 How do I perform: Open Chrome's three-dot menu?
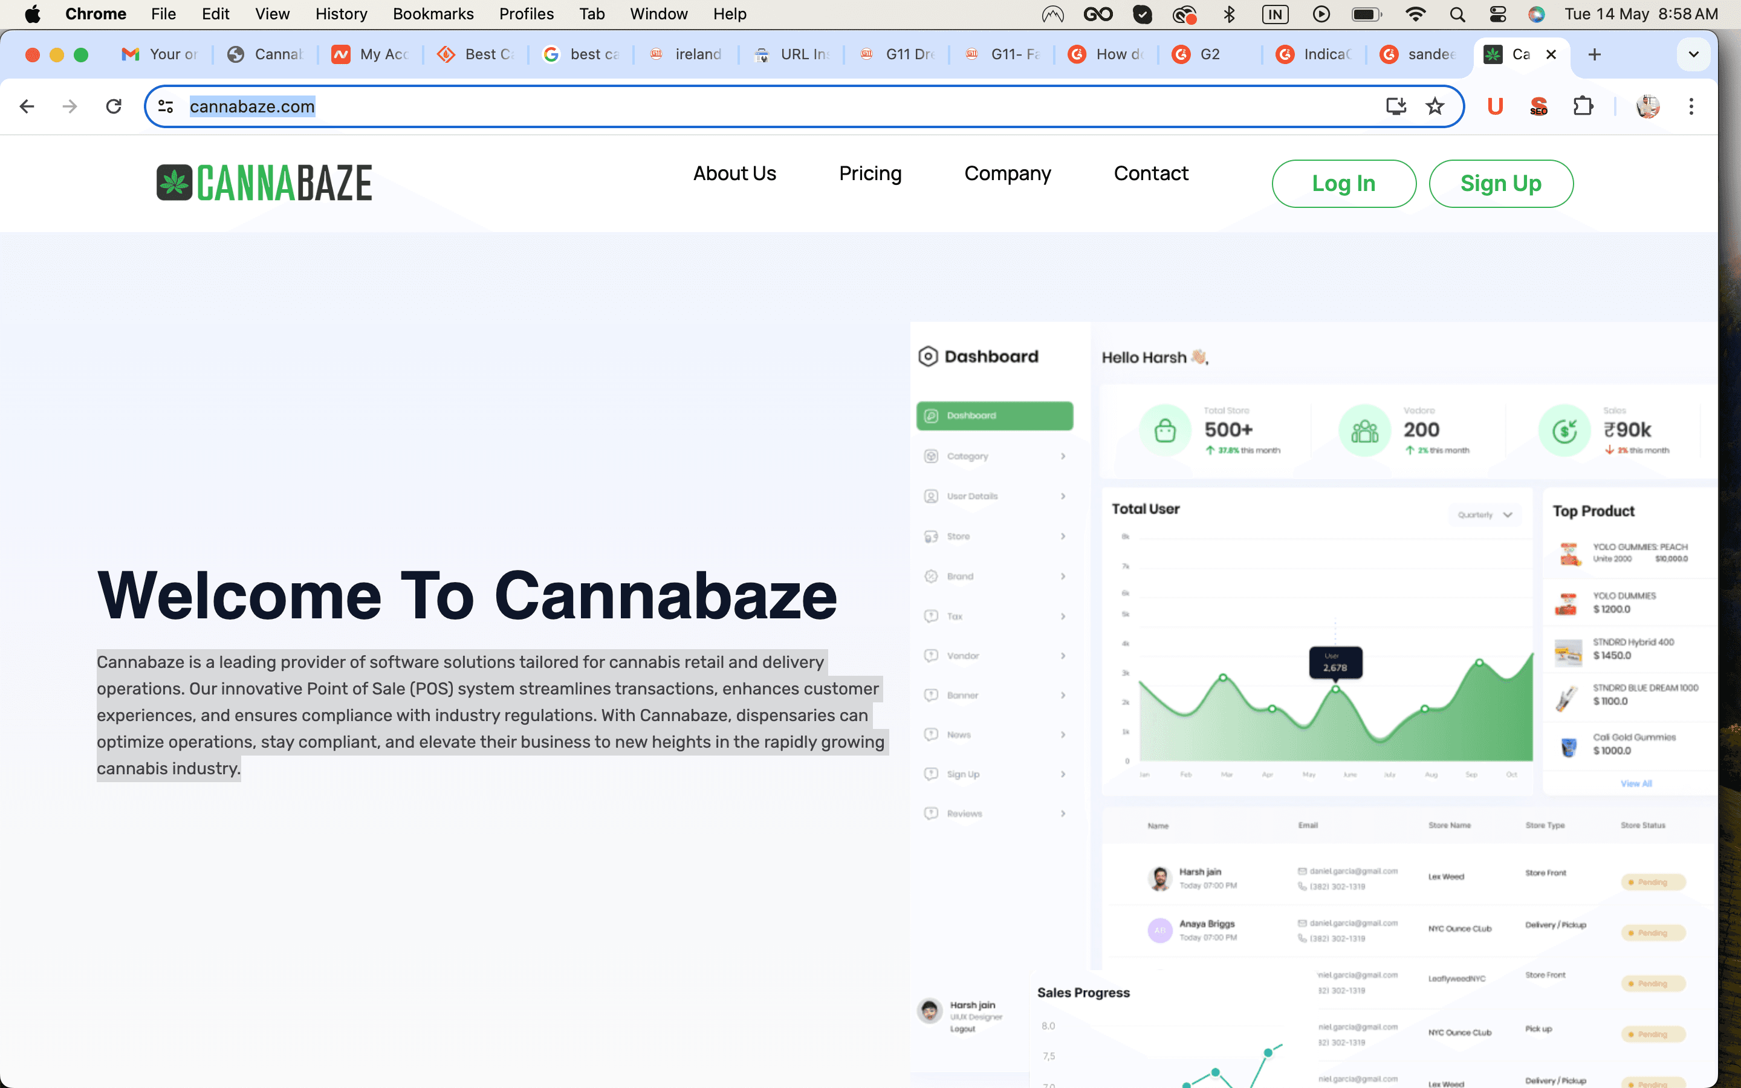pyautogui.click(x=1691, y=106)
